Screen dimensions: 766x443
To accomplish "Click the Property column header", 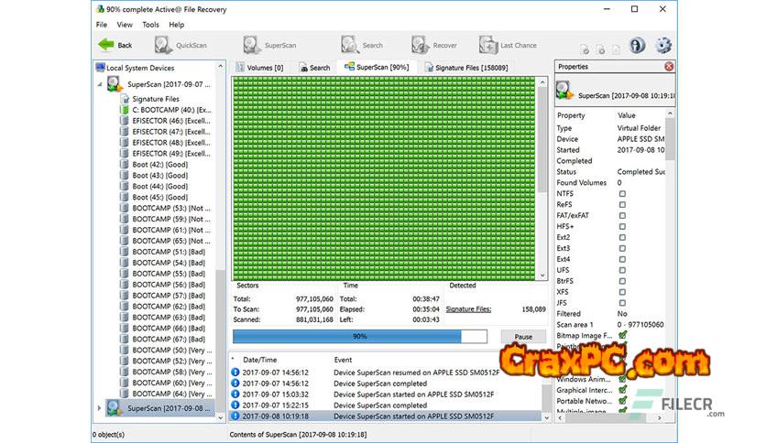I will point(571,115).
